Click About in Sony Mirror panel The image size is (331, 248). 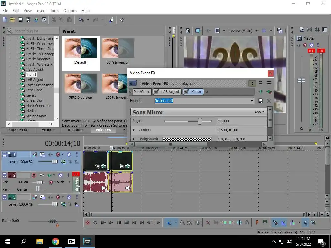[x=259, y=112]
